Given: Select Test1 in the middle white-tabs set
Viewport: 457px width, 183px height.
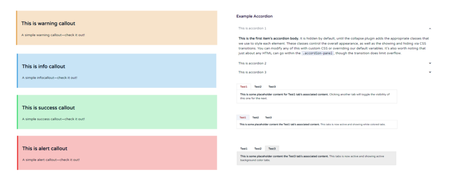Looking at the screenshot, I should [242, 117].
